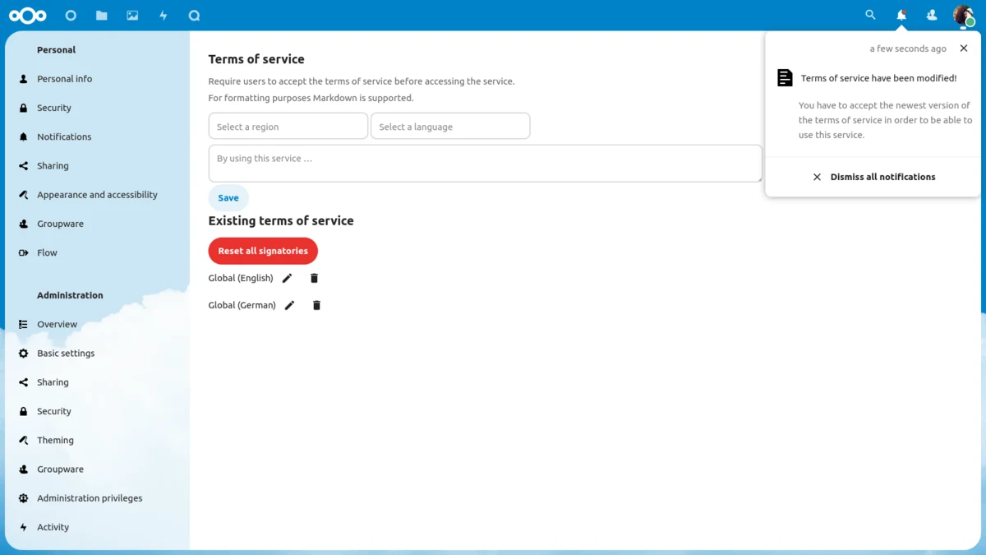The height and width of the screenshot is (555, 986).
Task: Click the Global (German) entry text
Action: click(242, 305)
